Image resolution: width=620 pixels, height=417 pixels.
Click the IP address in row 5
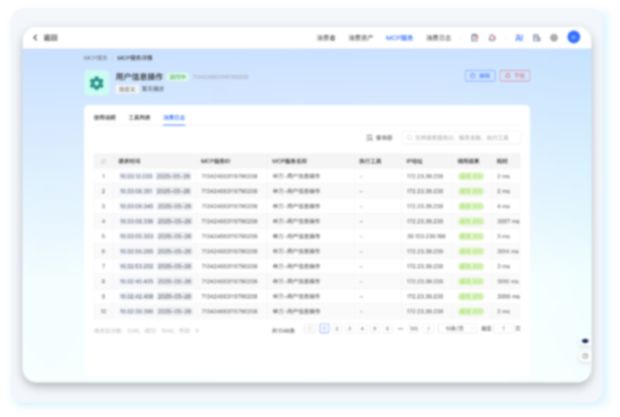(426, 237)
